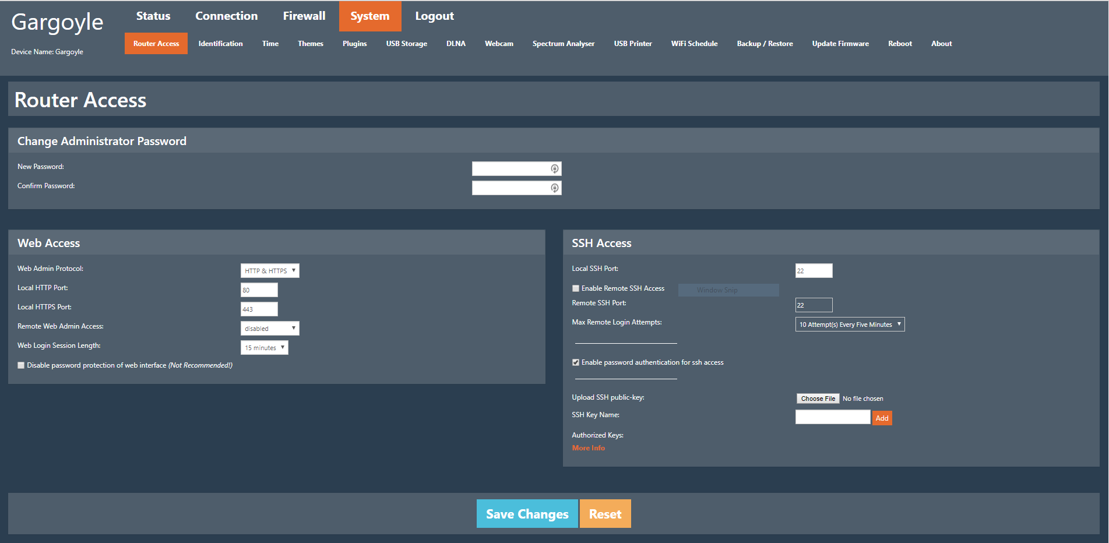
Task: Open the Spectrum Analyser tab
Action: [x=563, y=44]
